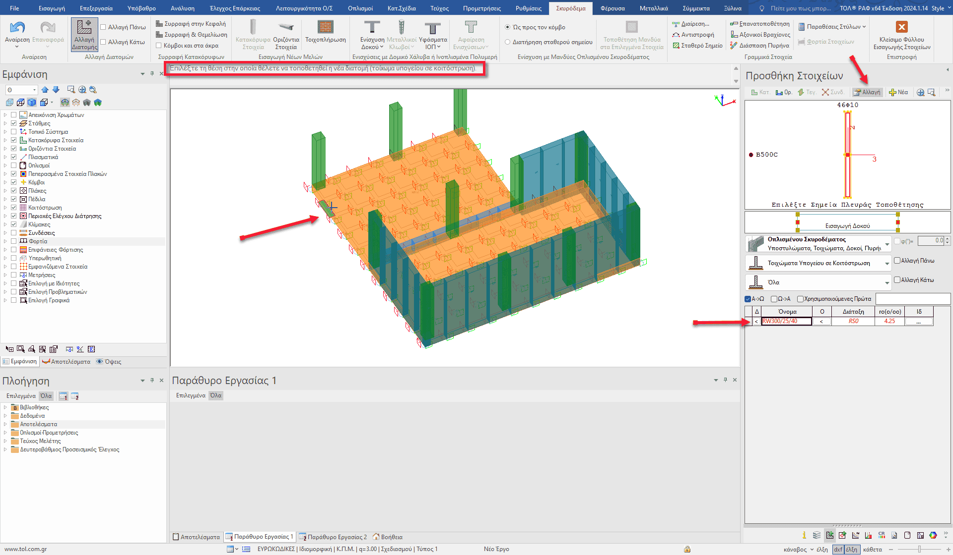Click the RW300/25/40 name cell
Image resolution: width=953 pixels, height=555 pixels.
point(786,321)
